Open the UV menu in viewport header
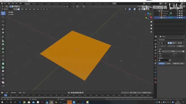The image size is (186, 104). [x=47, y=9]
